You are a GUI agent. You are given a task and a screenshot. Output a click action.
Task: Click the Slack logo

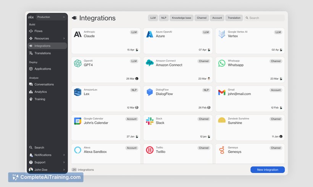150,121
